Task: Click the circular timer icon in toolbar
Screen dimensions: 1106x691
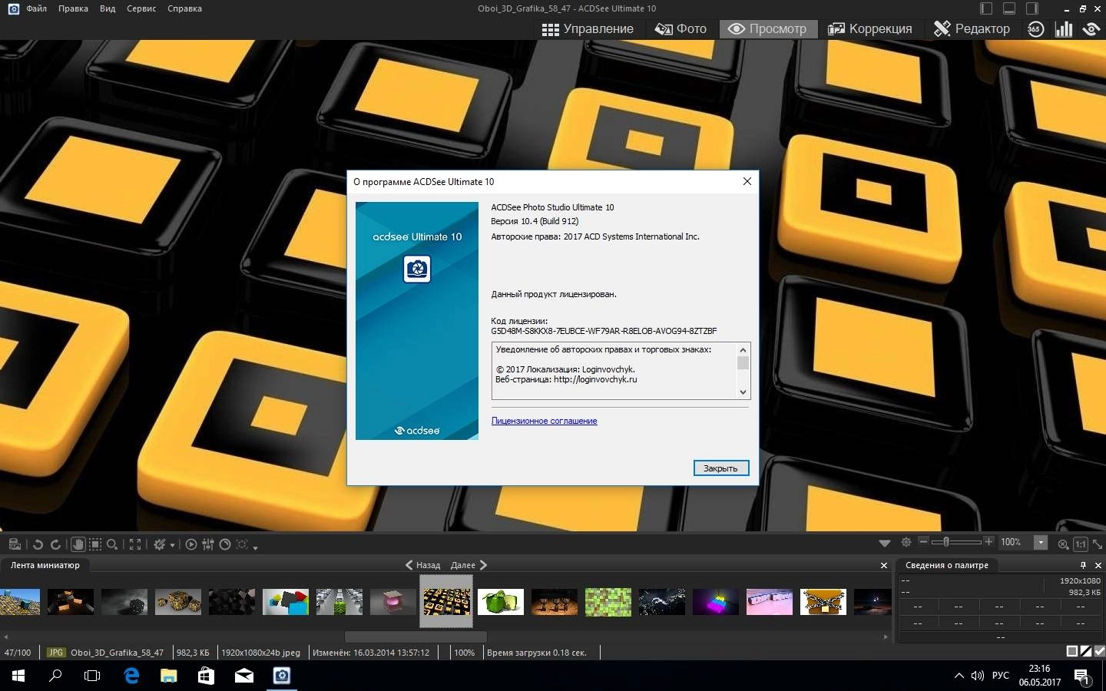Action: click(225, 544)
